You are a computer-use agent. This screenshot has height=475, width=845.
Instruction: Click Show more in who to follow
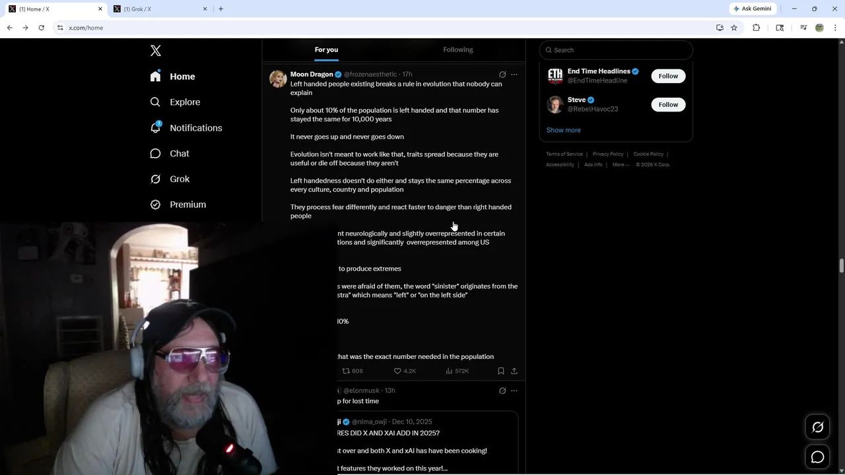563,130
